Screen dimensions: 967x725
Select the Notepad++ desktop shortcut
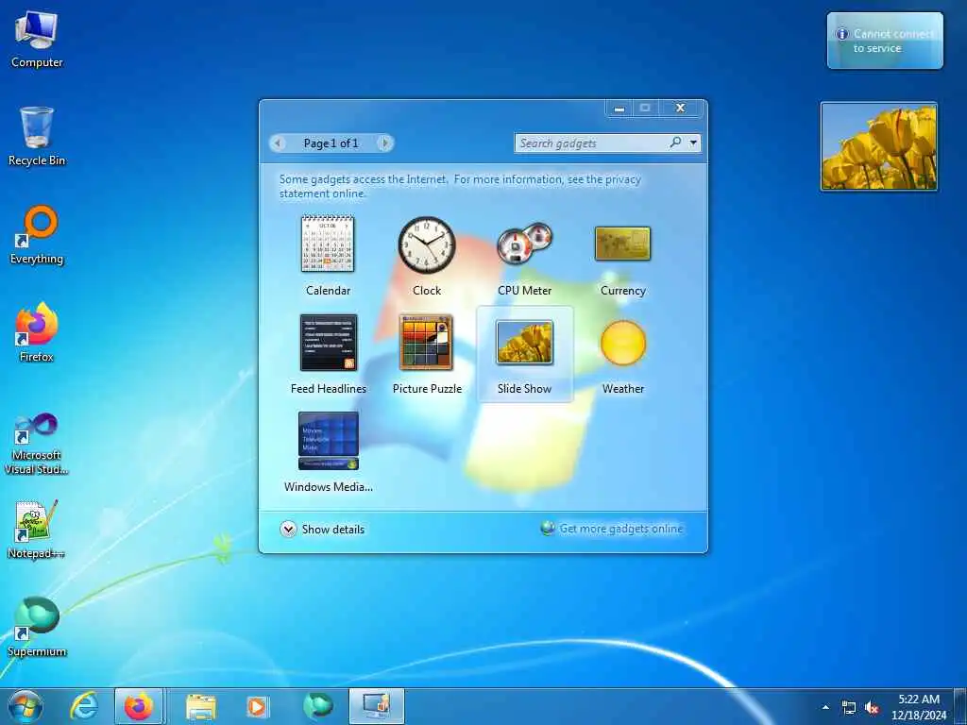point(37,530)
